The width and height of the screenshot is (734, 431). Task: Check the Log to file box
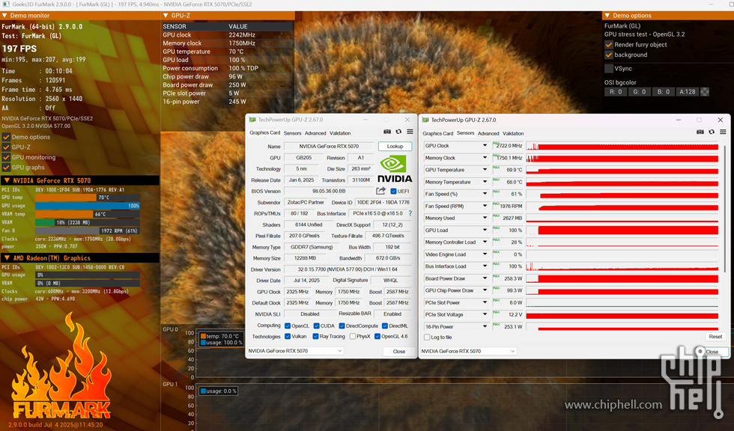pos(426,337)
